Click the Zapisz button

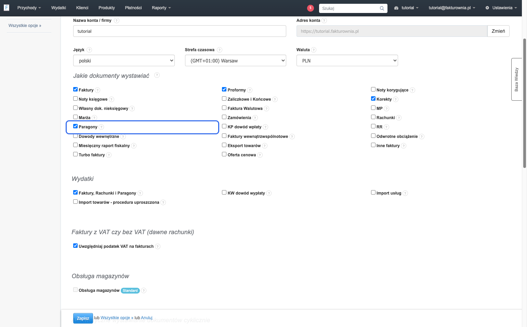(x=83, y=318)
